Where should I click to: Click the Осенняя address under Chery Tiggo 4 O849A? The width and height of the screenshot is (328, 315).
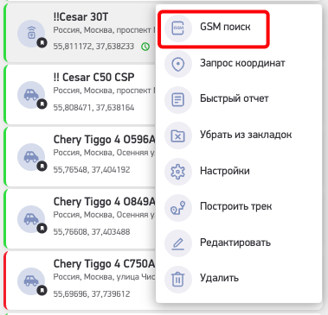click(x=104, y=215)
